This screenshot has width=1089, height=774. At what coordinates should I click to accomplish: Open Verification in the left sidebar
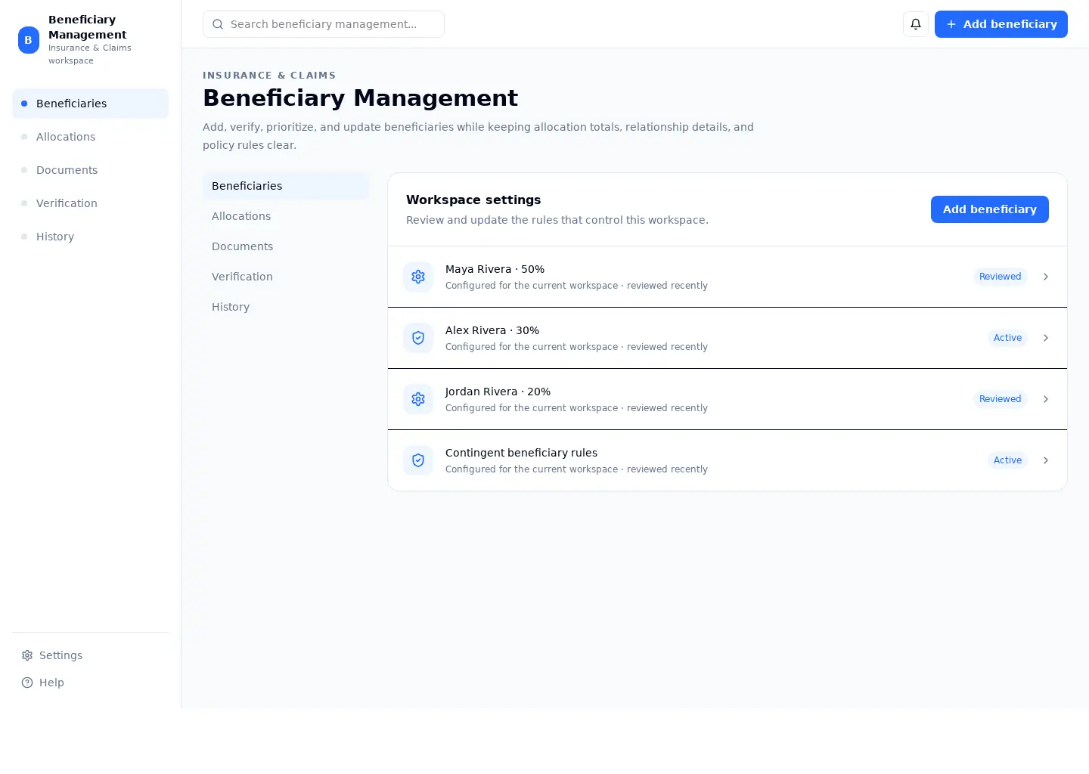[90, 203]
